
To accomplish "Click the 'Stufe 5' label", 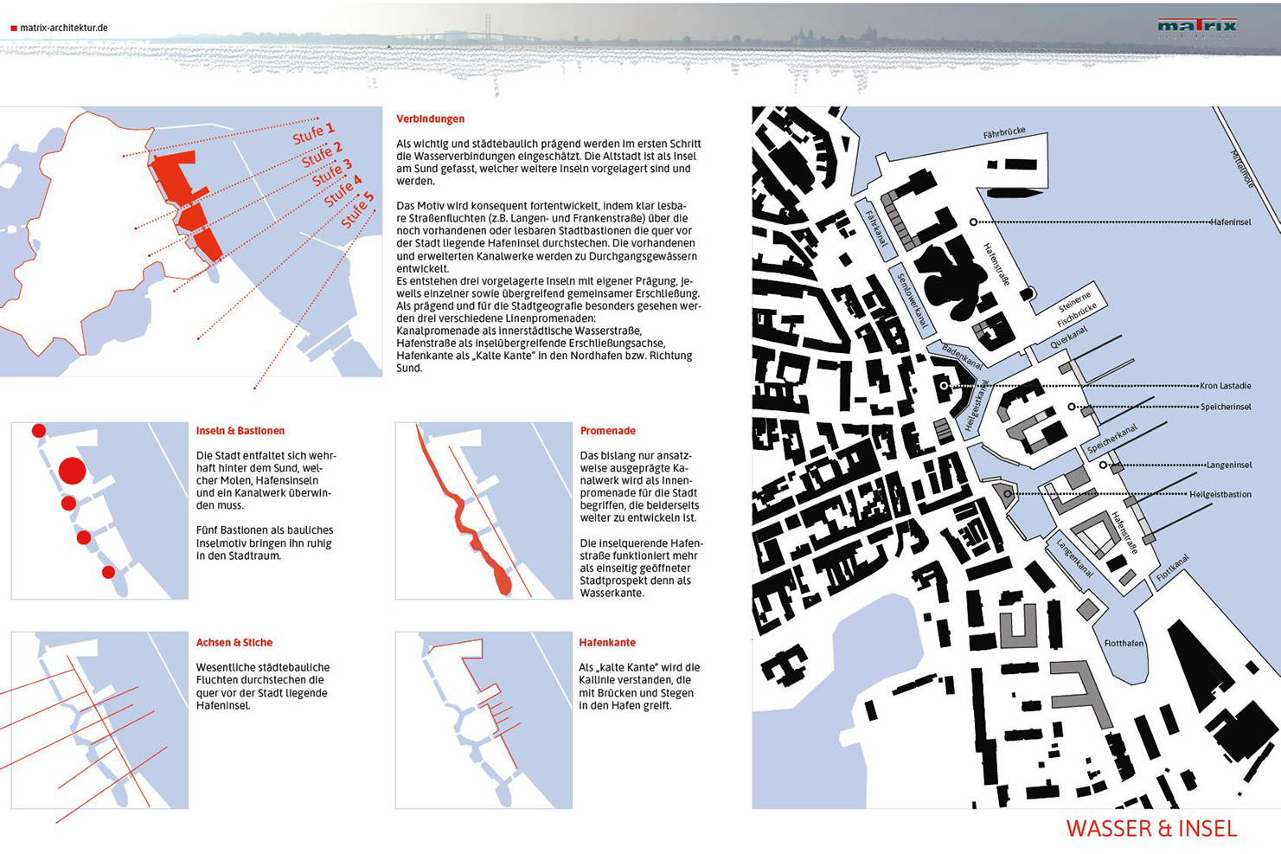I will (x=357, y=210).
